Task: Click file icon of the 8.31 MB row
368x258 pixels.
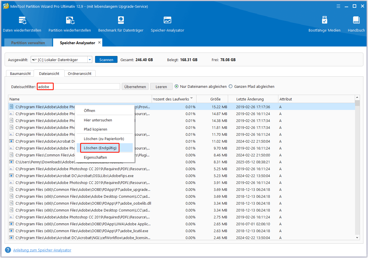Action: pyautogui.click(x=11, y=162)
